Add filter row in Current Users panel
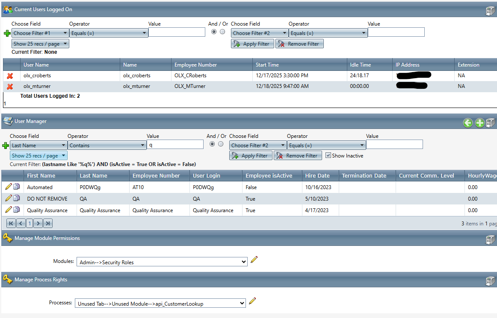Image resolution: width=497 pixels, height=318 pixels. coord(6,33)
